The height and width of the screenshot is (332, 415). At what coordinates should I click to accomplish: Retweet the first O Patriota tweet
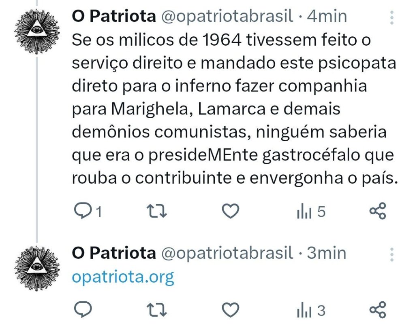tap(156, 211)
